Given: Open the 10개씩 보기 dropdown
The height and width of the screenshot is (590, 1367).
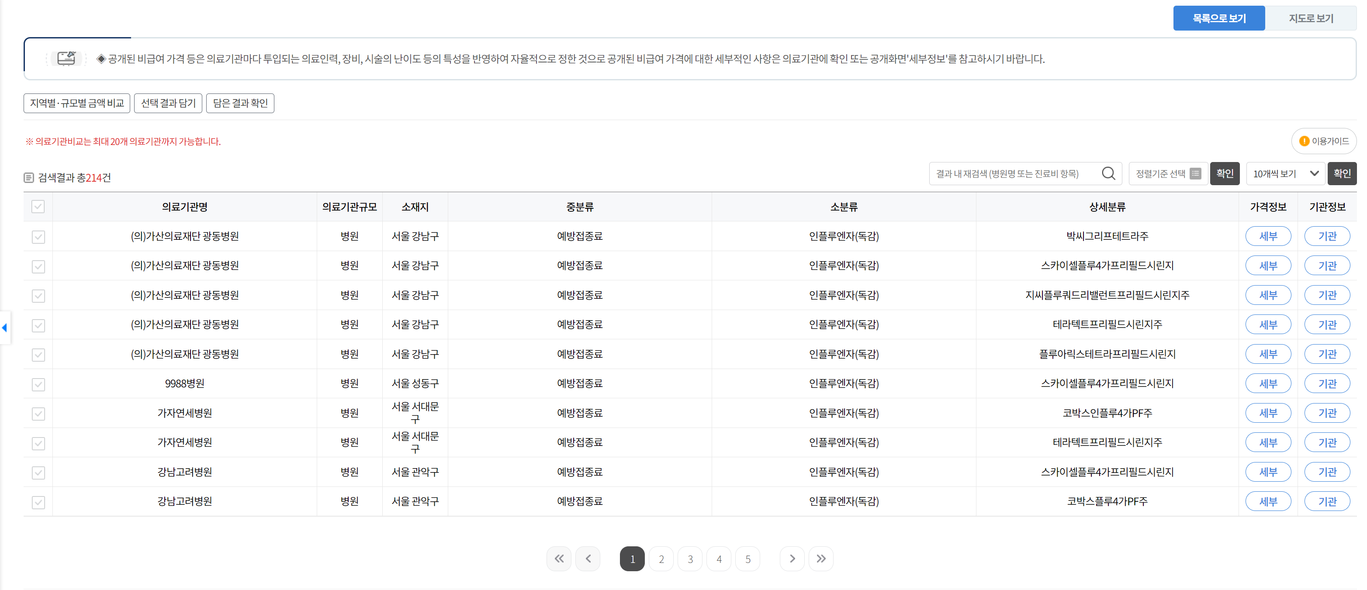Looking at the screenshot, I should pos(1285,173).
